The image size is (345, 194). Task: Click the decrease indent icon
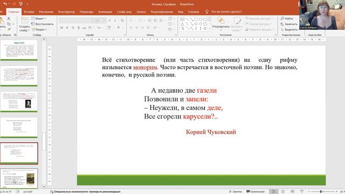[x=150, y=20]
